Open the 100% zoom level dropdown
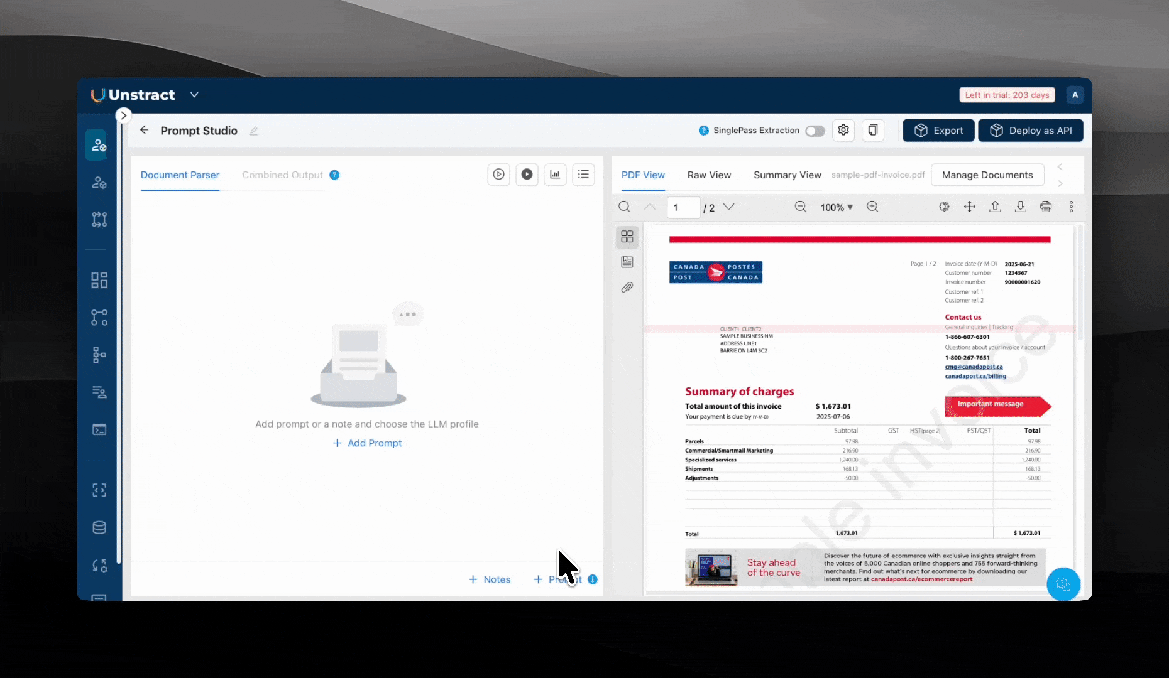Screen dimensions: 1169x678 tap(837, 207)
